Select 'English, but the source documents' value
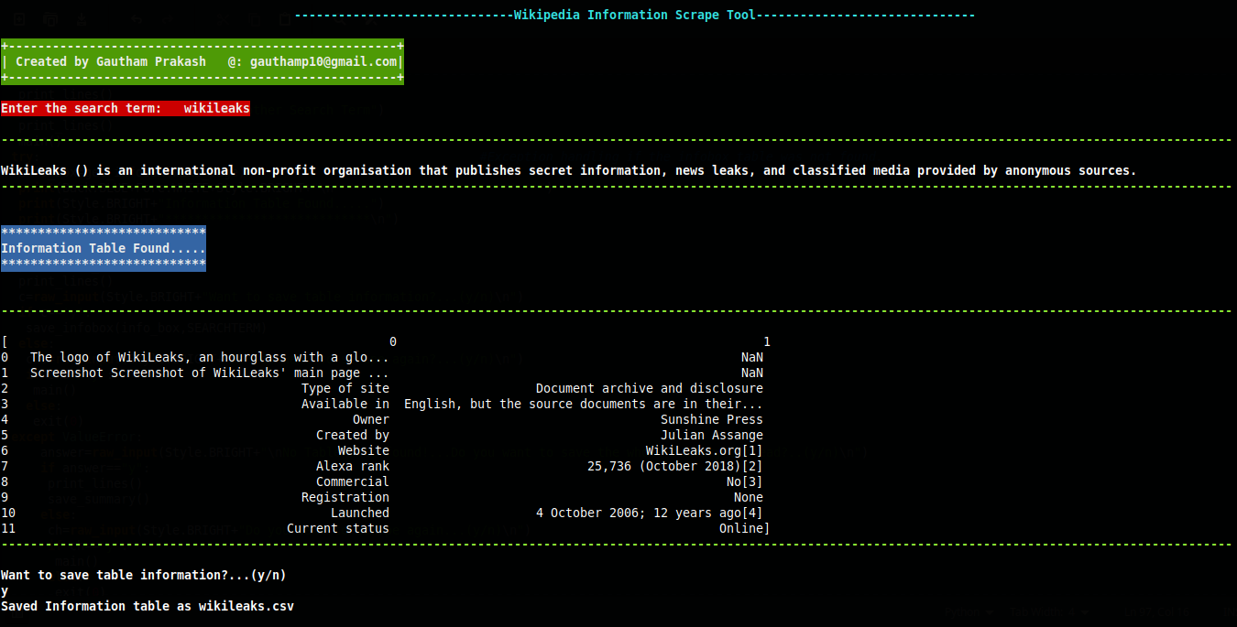Screen dimensions: 1237x627 584,404
